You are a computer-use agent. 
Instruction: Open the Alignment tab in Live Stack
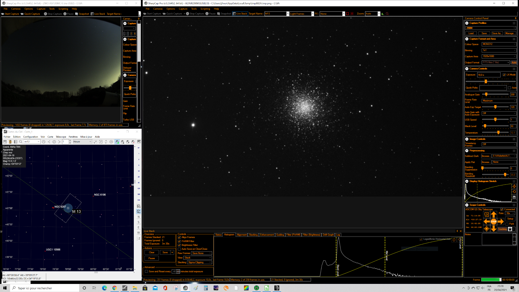(242, 235)
